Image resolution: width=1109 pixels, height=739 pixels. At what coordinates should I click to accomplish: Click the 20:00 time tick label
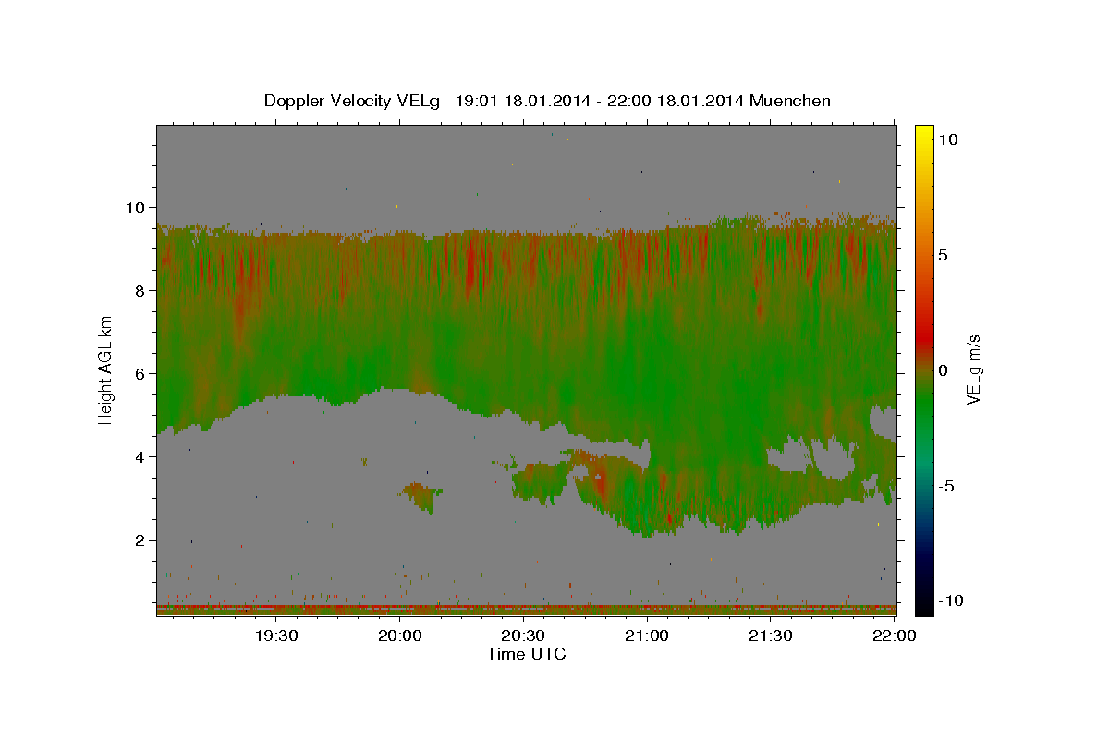[x=399, y=636]
